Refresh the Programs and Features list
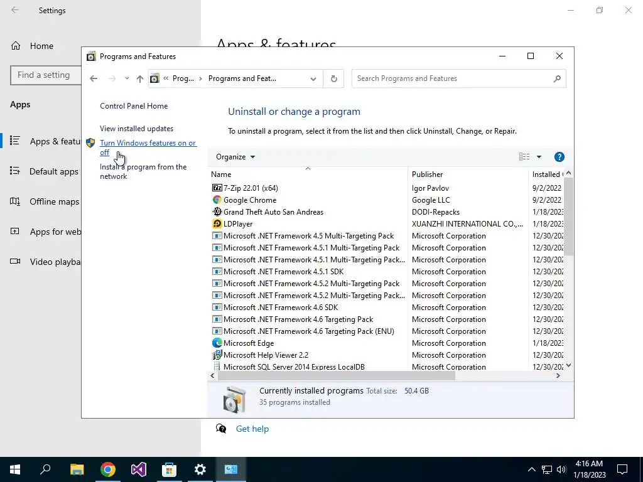The width and height of the screenshot is (643, 482). tap(334, 78)
